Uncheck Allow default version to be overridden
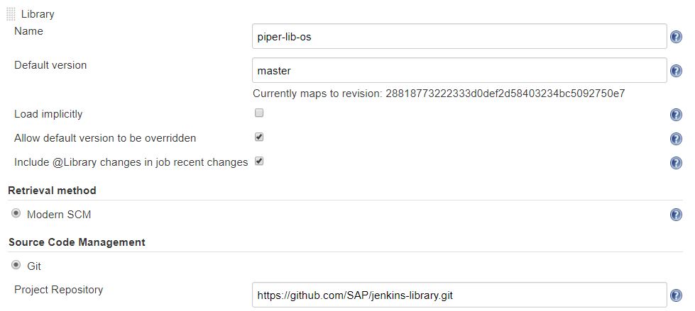 259,137
